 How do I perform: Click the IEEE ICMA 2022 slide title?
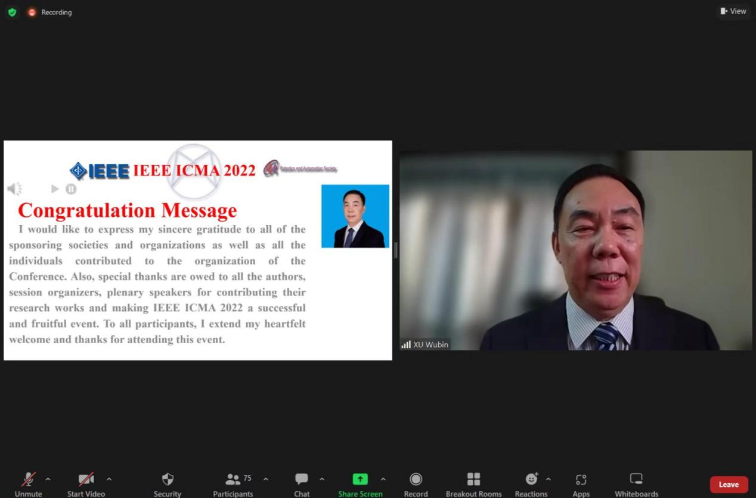point(194,171)
